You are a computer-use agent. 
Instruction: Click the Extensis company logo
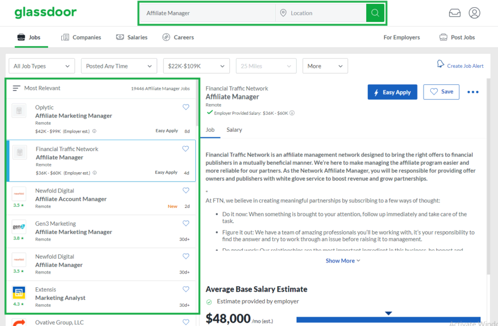click(x=19, y=292)
